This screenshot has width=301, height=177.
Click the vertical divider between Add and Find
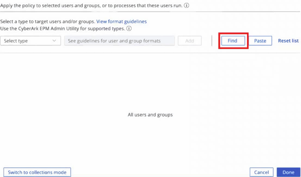tap(212, 41)
